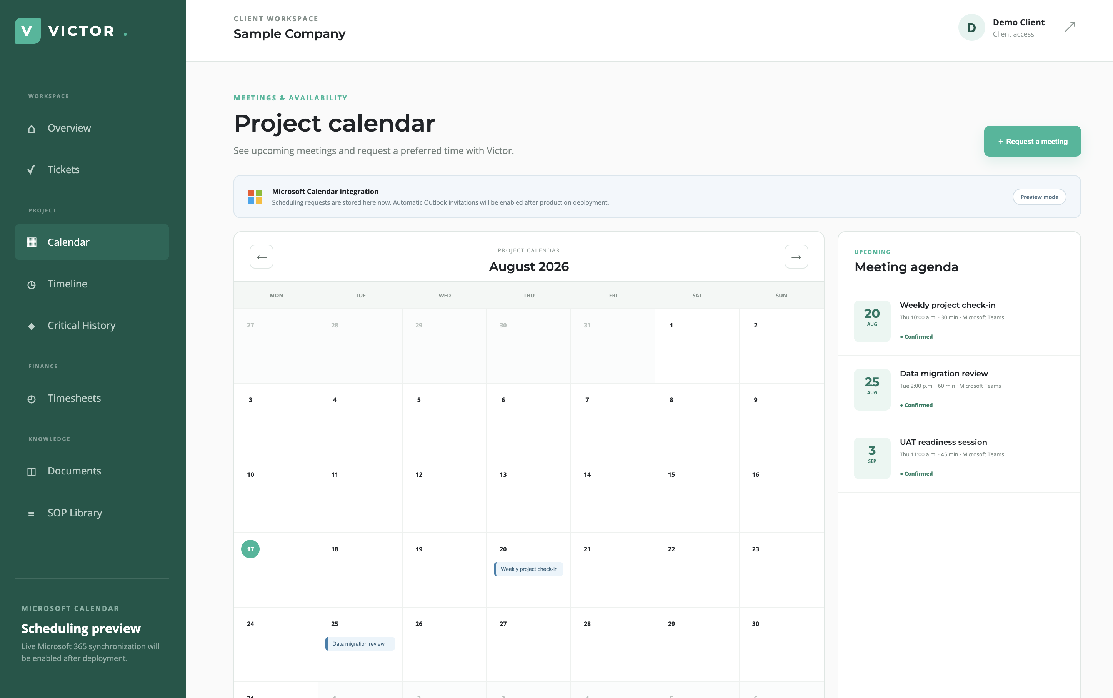
Task: Select August 24 on the calendar
Action: [276, 645]
